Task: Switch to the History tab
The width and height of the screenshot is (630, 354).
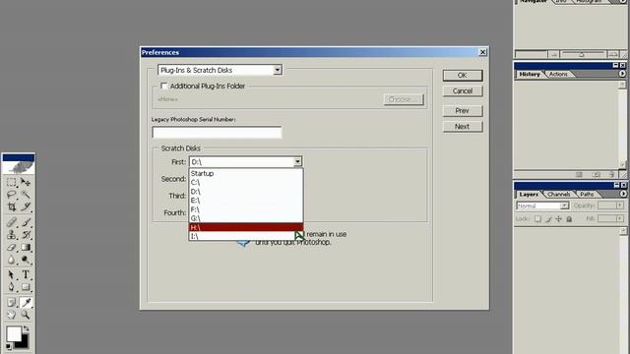Action: coord(530,75)
